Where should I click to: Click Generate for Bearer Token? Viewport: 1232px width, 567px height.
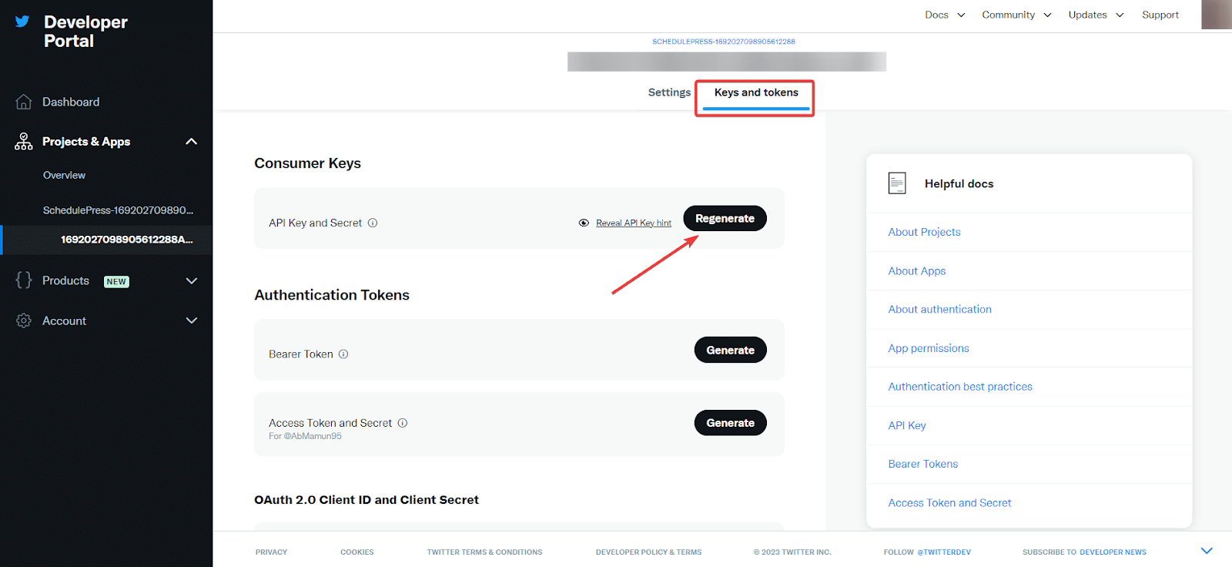(730, 350)
